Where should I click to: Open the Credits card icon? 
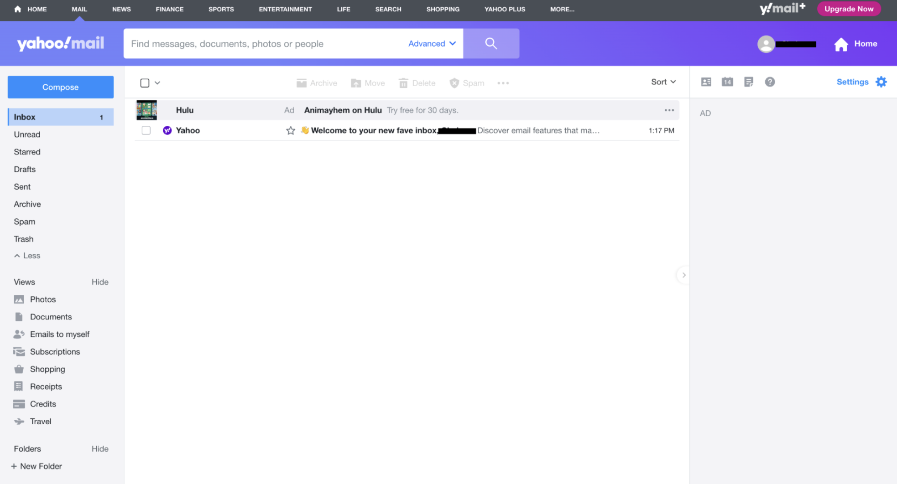pos(19,404)
